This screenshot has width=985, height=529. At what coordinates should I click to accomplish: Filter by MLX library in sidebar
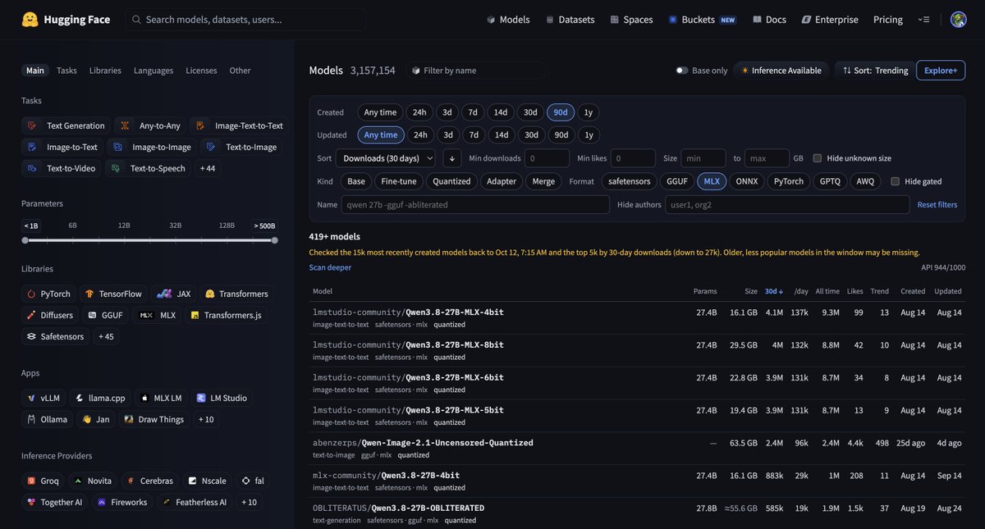pyautogui.click(x=157, y=315)
